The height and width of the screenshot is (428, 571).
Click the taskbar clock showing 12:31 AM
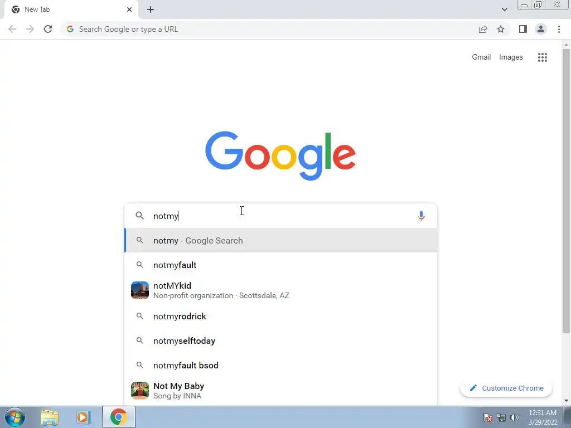(542, 417)
